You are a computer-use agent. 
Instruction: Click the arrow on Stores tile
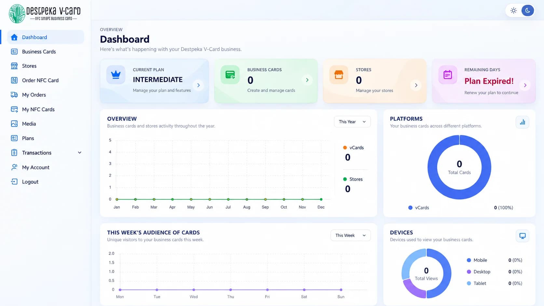[x=416, y=85]
